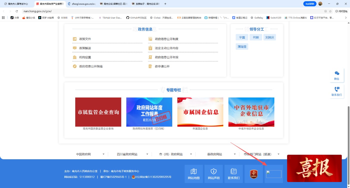Close the 喜报 floating banner
This screenshot has width=350, height=188.
tap(290, 158)
